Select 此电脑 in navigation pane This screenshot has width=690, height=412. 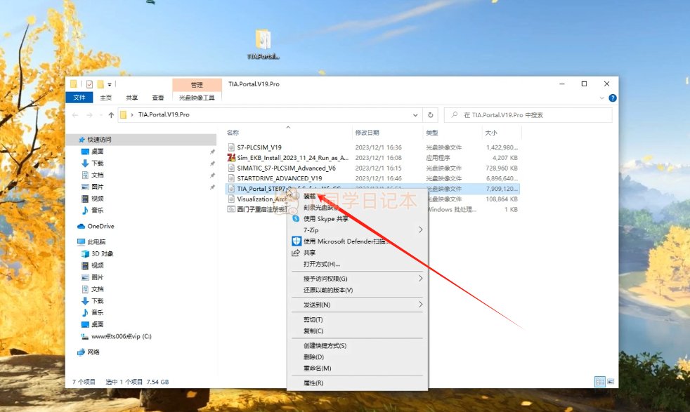click(x=96, y=242)
